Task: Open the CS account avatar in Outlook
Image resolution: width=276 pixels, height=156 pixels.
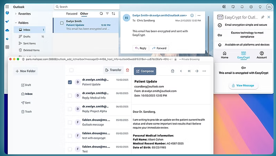Action: (269, 7)
